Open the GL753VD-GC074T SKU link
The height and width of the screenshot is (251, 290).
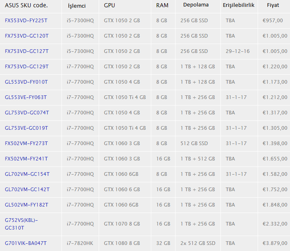click(27, 112)
